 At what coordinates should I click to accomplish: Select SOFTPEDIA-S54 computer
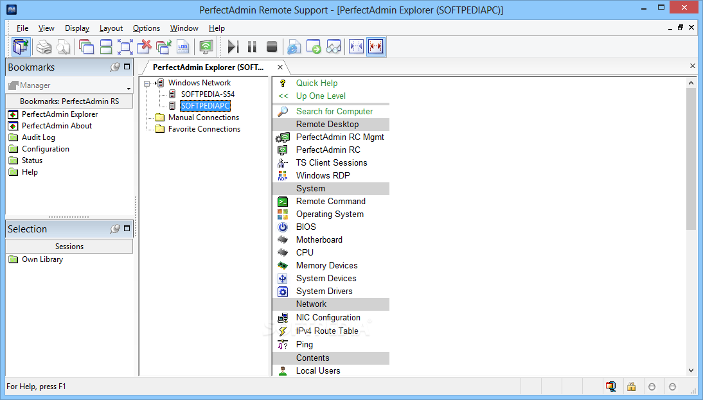[208, 94]
